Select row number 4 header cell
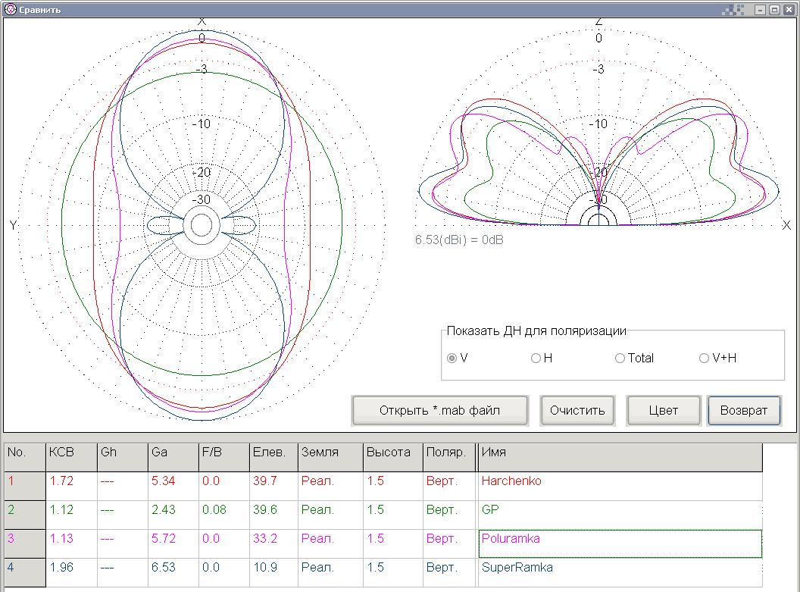Screen dimensions: 800x592 pyautogui.click(x=24, y=572)
